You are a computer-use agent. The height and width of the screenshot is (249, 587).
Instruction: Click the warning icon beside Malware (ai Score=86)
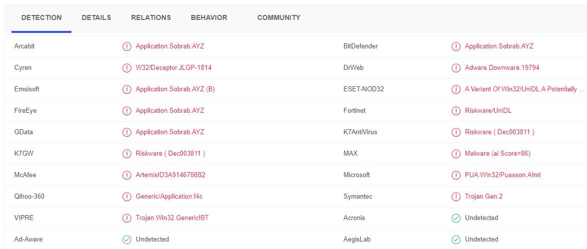click(456, 153)
